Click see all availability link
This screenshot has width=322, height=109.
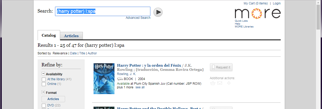pyautogui.click(x=140, y=87)
